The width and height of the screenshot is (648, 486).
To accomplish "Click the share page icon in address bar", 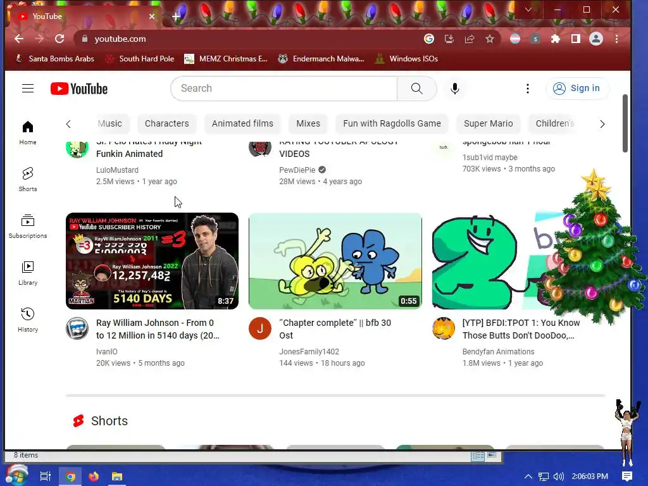I will point(470,39).
